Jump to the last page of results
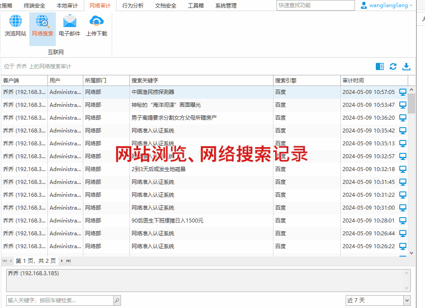This screenshot has height=308, width=425. (x=69, y=261)
